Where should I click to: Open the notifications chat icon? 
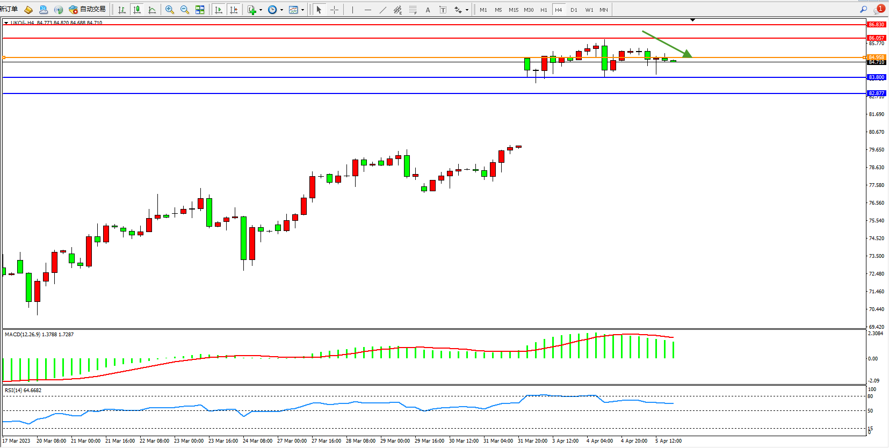tap(879, 9)
